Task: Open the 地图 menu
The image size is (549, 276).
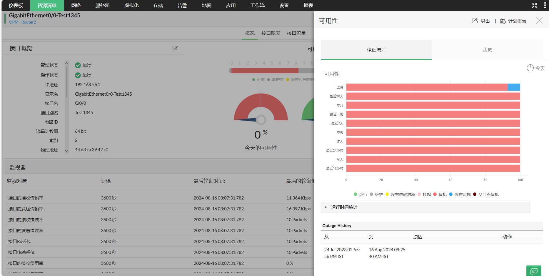Action: tap(207, 6)
